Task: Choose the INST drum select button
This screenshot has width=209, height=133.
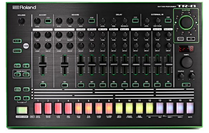Action: point(26,75)
